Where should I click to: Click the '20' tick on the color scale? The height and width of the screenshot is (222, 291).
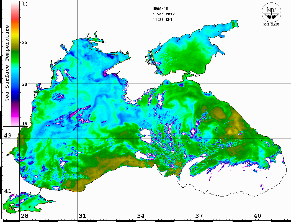coord(24,84)
